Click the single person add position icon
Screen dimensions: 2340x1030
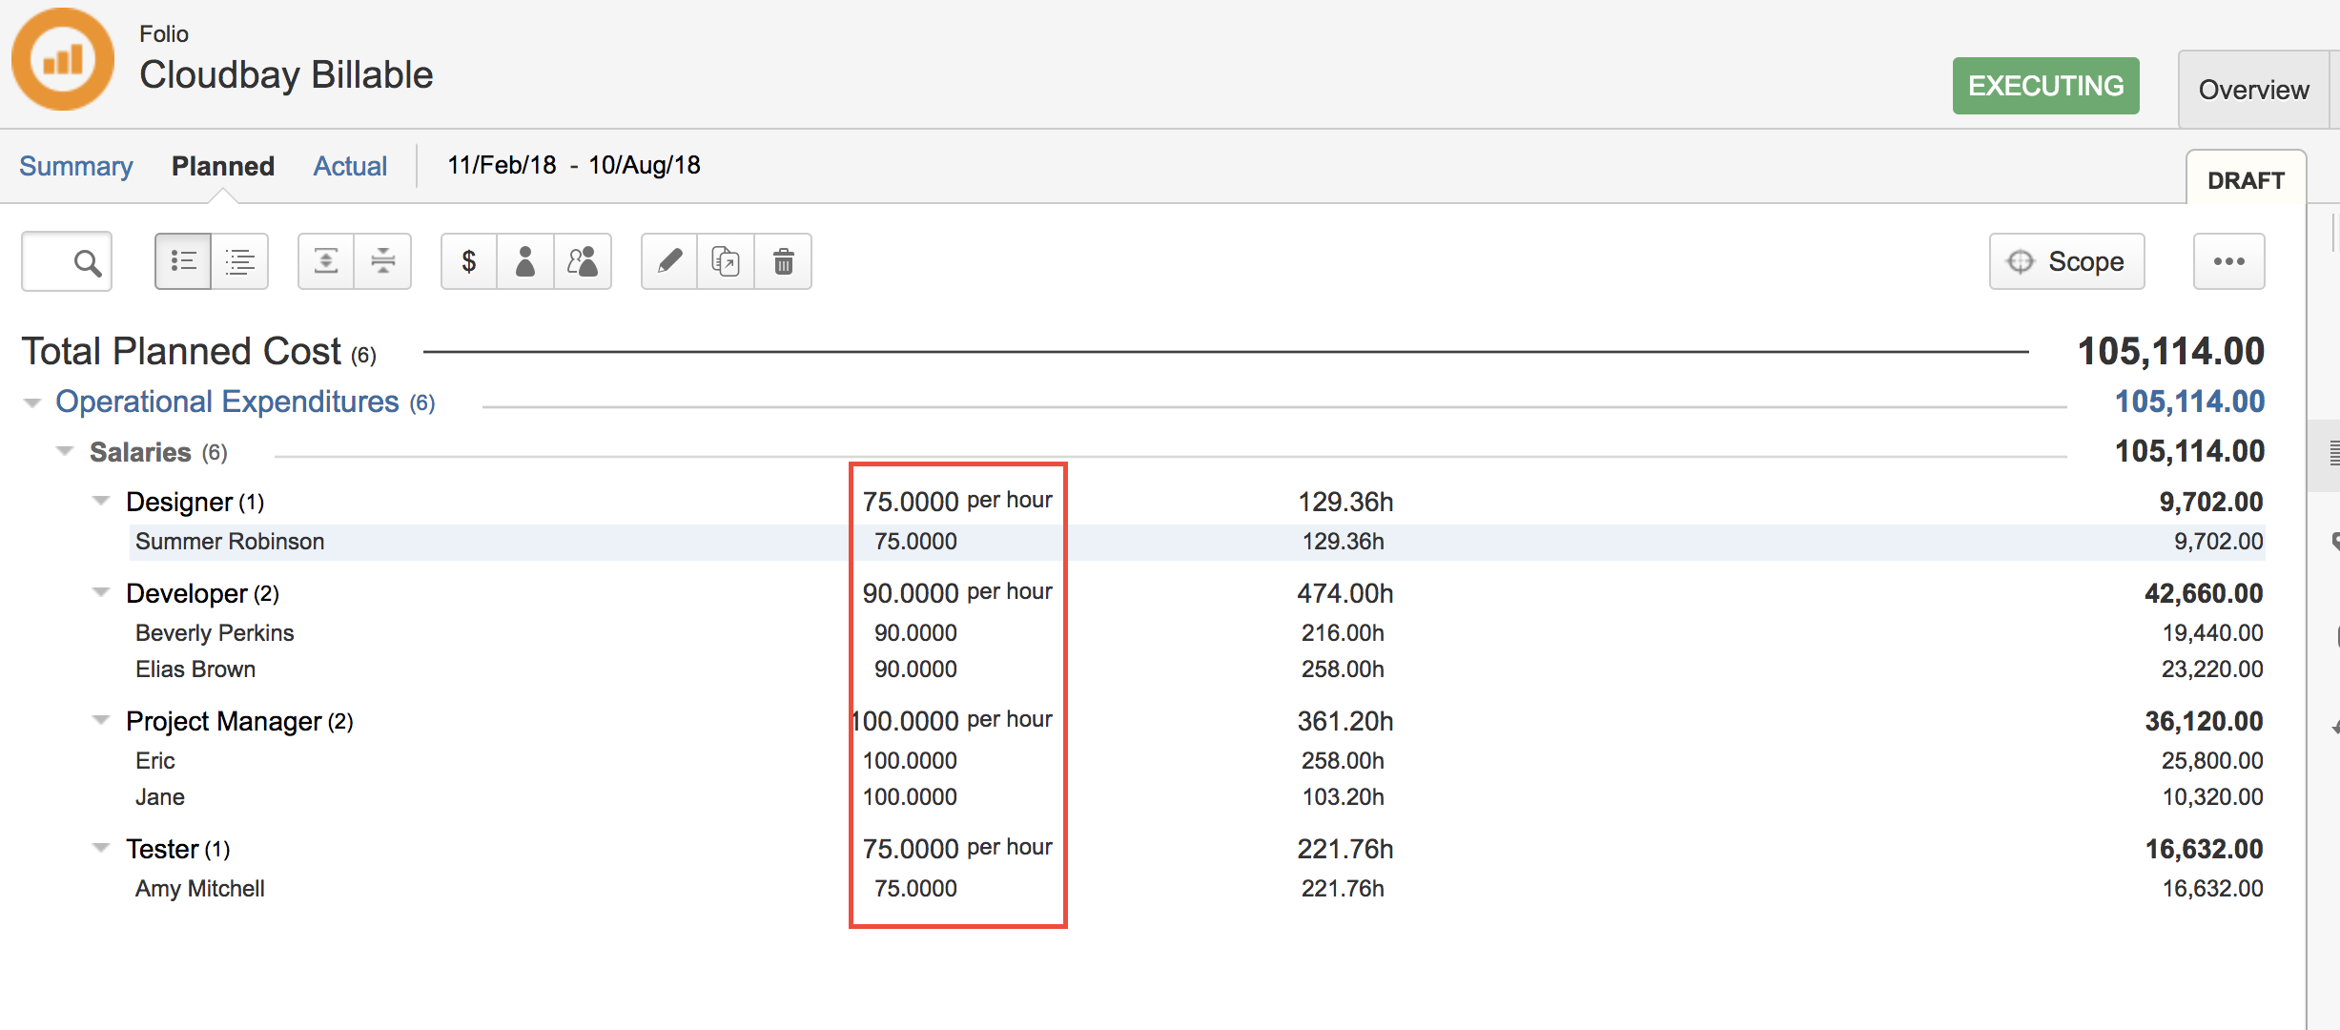(x=525, y=261)
